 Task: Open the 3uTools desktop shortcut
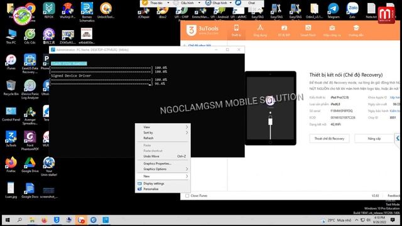coord(11,139)
